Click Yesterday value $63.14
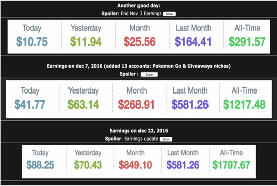The width and height of the screenshot is (277, 186). point(83,104)
